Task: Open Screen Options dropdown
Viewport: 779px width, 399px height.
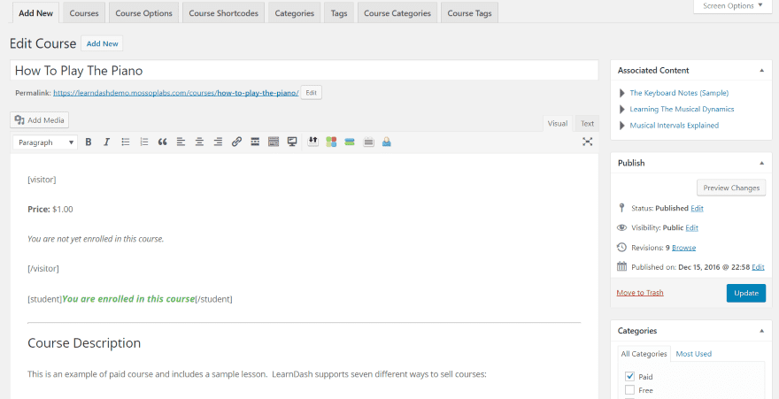Action: pos(735,6)
